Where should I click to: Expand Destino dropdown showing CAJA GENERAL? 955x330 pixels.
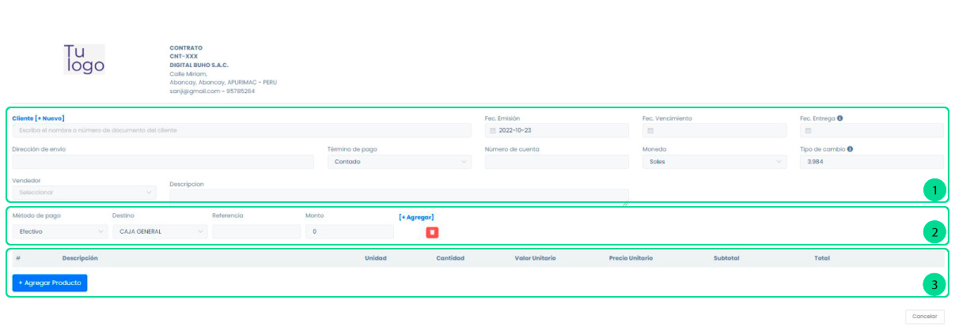159,232
